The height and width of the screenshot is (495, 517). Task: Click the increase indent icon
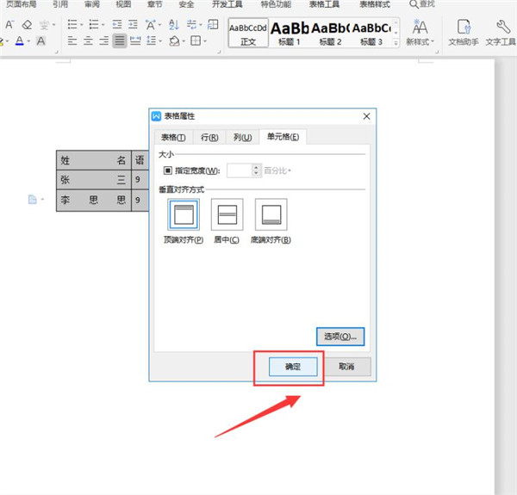pyautogui.click(x=133, y=24)
